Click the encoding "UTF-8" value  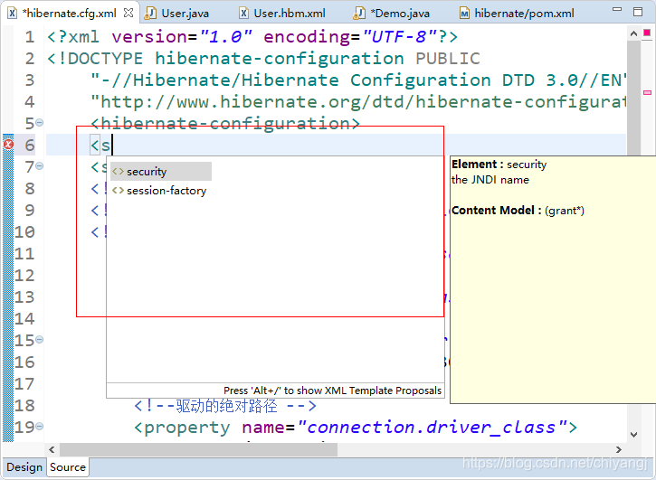point(400,37)
